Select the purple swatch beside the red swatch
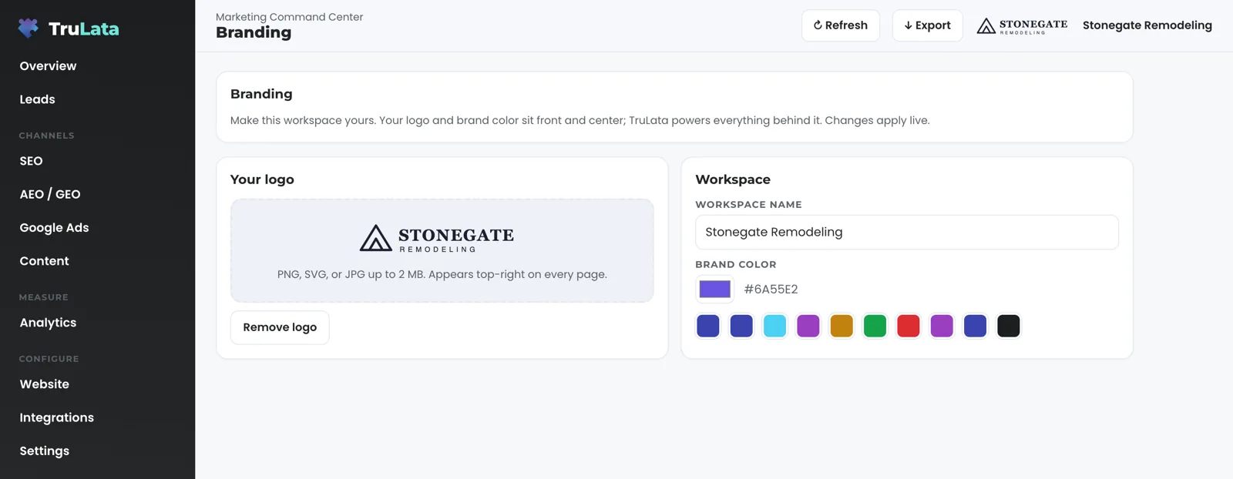 click(x=942, y=326)
